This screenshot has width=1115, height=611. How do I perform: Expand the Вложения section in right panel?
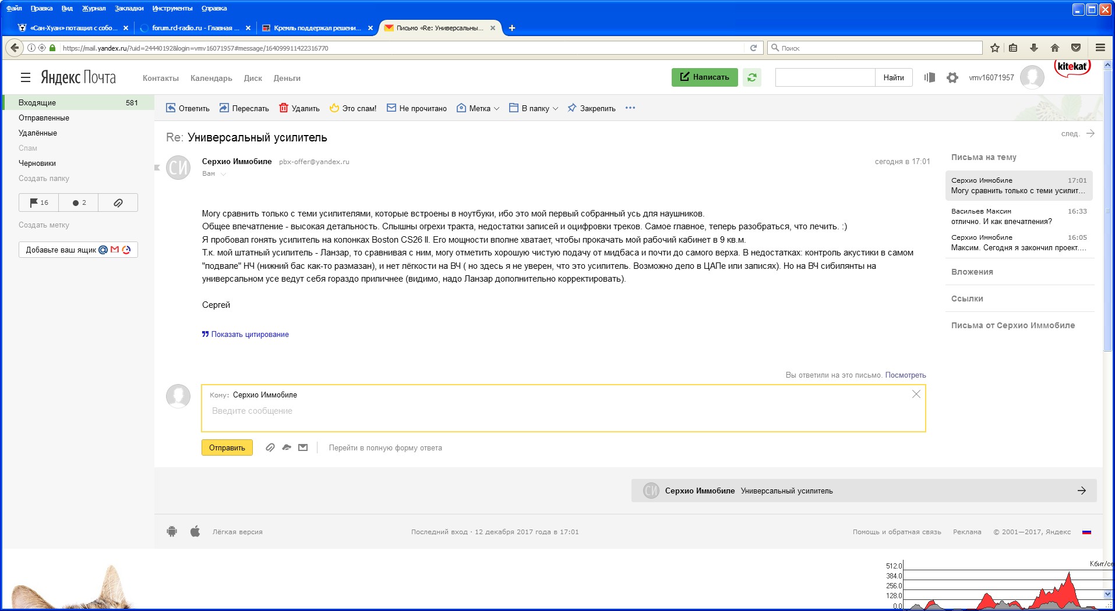point(972,272)
